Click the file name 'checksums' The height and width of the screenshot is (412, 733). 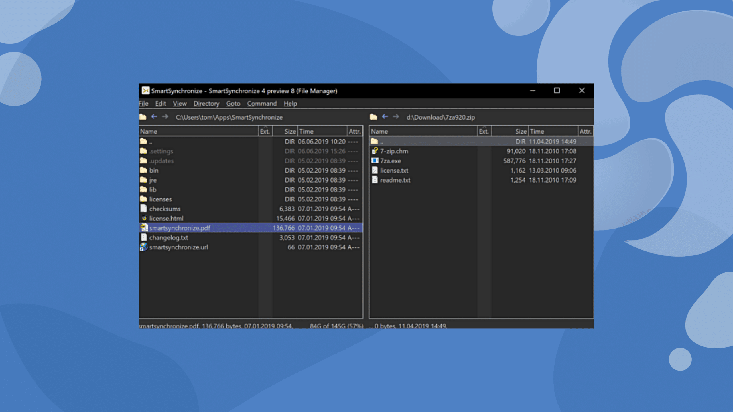coord(165,209)
